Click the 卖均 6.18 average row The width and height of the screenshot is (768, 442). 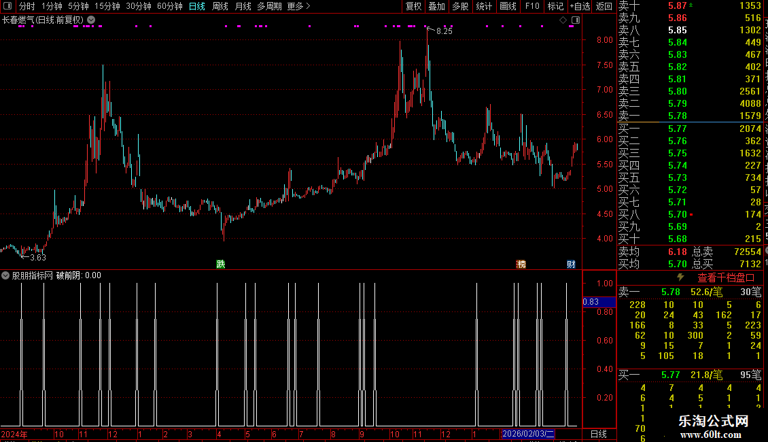(652, 252)
